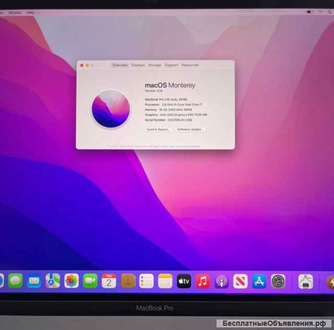Screen dimensions: 334x330
Task: Launch Podcasts from the Dock
Action: pyautogui.click(x=221, y=281)
